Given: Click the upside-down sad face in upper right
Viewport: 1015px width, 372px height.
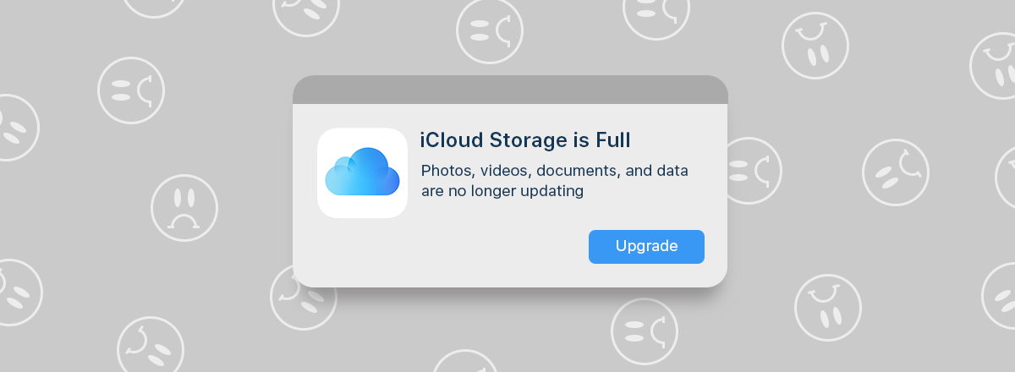Looking at the screenshot, I should point(815,46).
